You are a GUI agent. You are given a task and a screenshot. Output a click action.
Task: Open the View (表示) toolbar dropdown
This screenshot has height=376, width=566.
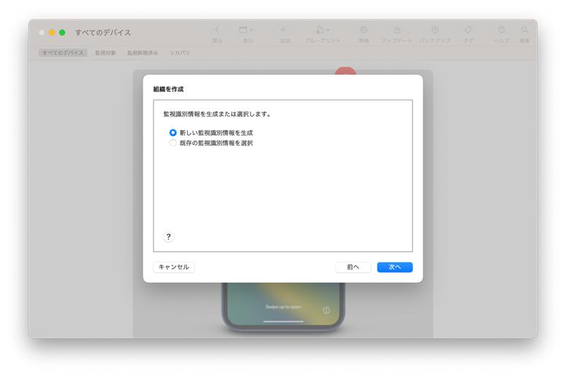pyautogui.click(x=247, y=30)
